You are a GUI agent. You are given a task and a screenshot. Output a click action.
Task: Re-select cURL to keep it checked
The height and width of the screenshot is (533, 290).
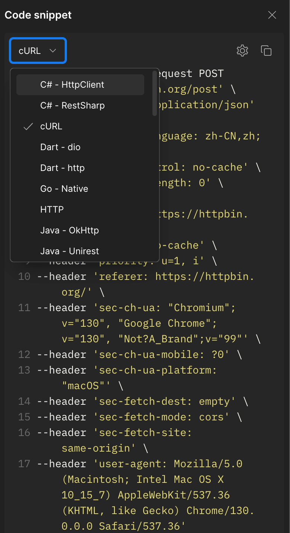[x=51, y=126]
